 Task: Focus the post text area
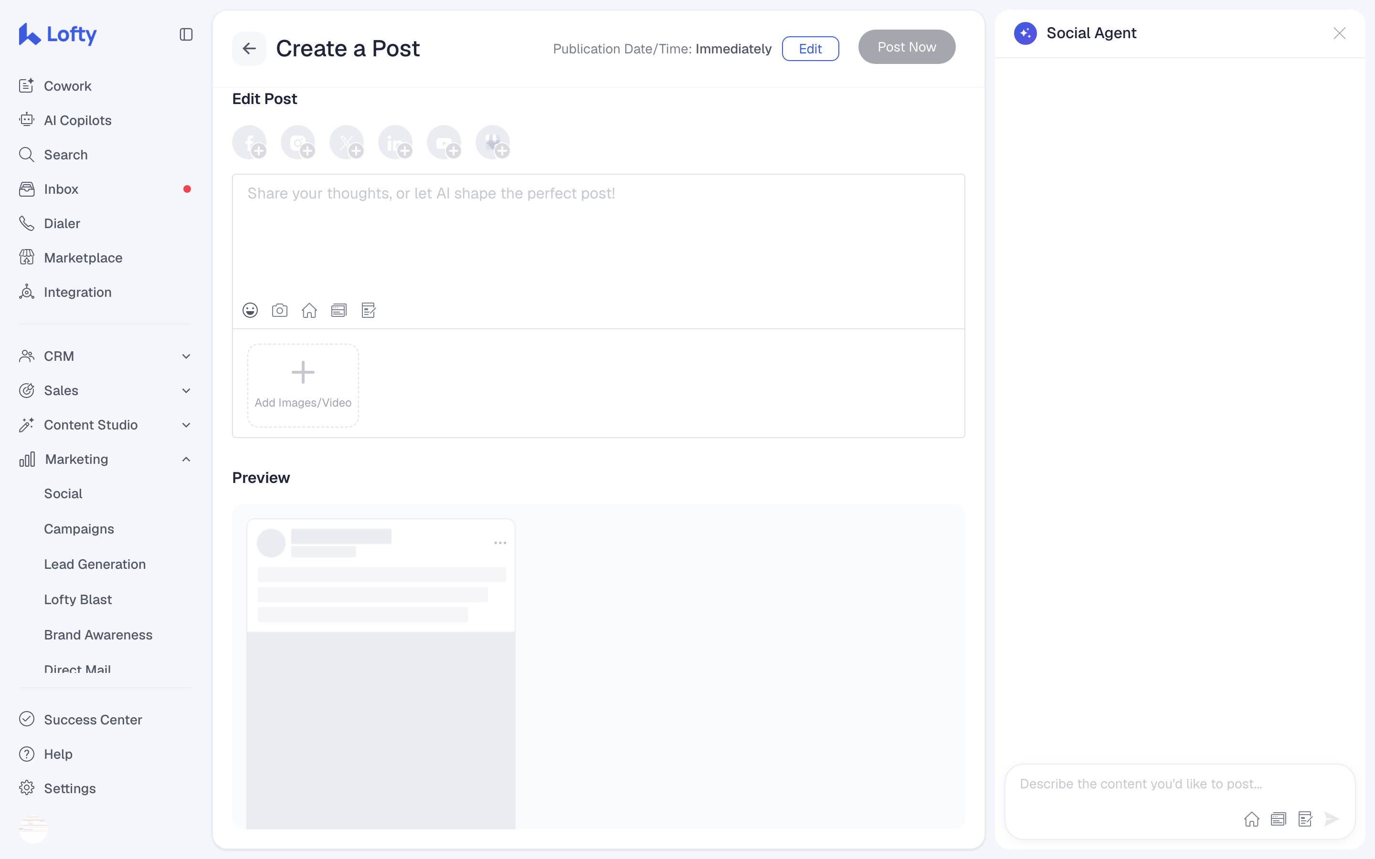point(598,236)
